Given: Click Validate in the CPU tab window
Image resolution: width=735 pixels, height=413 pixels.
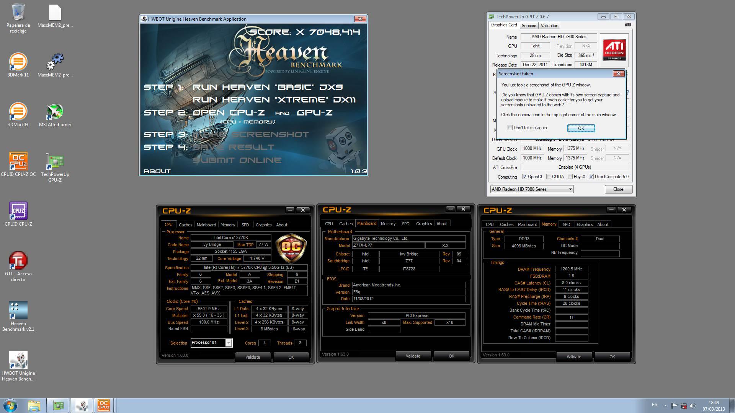Looking at the screenshot, I should pos(253,357).
